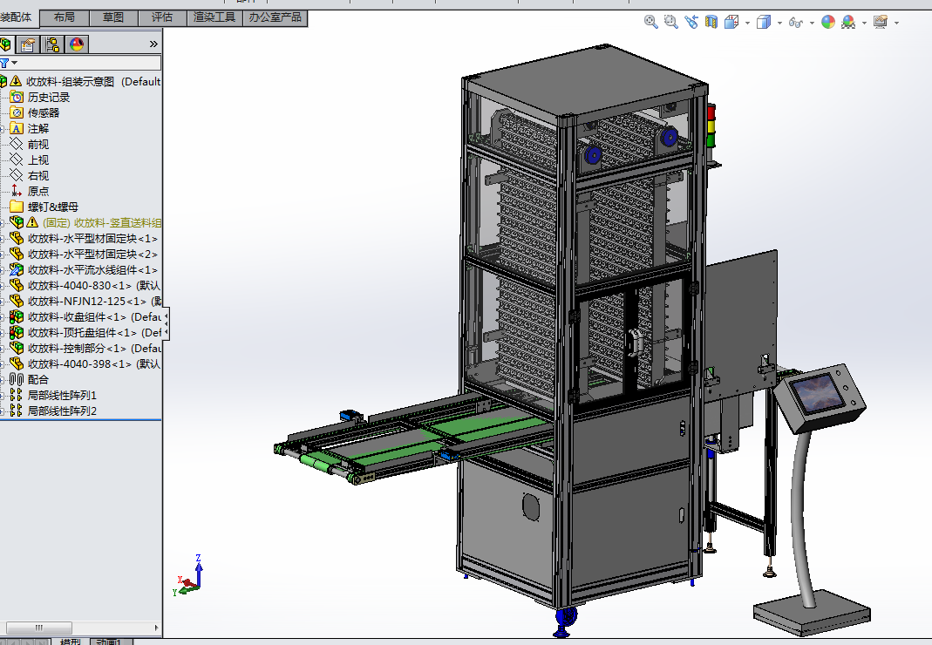Open the View Orientation cube icon
This screenshot has height=645, width=932.
coord(731,22)
